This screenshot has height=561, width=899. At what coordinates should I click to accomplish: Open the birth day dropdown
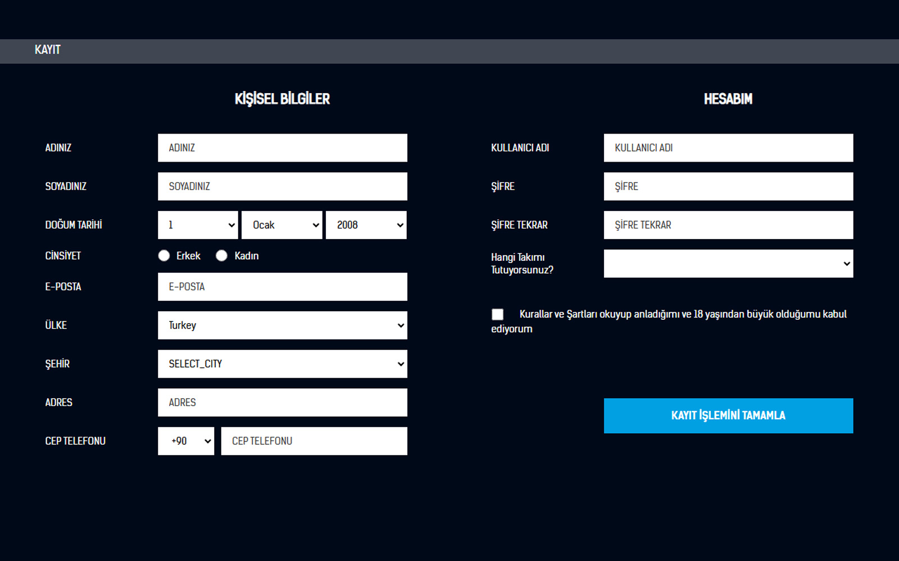click(198, 225)
